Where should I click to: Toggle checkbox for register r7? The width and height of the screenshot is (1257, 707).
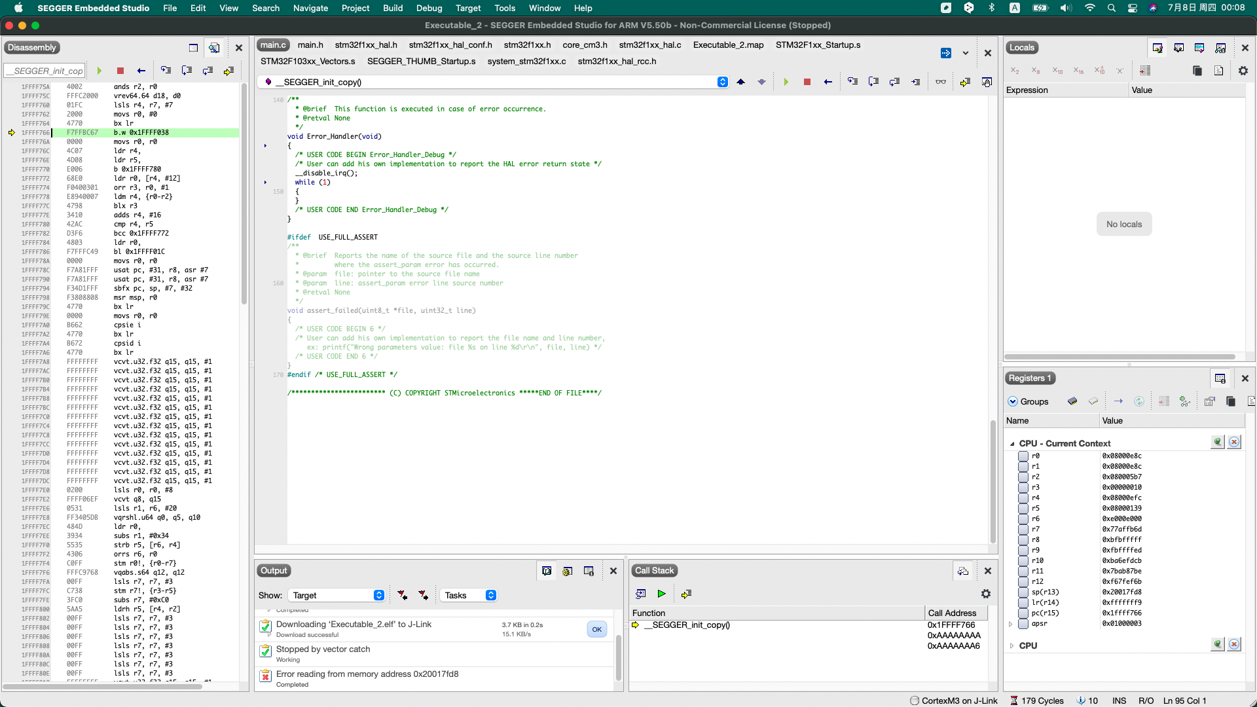click(1023, 529)
